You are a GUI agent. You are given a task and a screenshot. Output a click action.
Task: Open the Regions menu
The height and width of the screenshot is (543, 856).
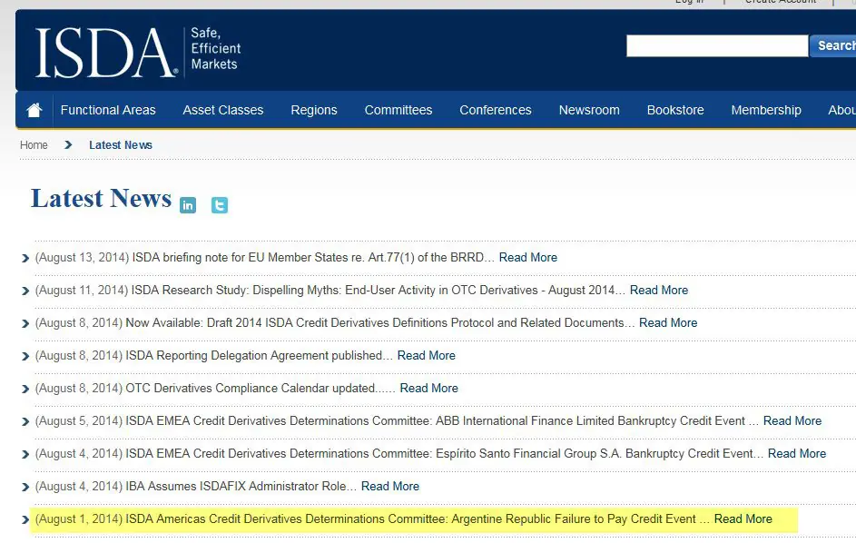click(314, 110)
